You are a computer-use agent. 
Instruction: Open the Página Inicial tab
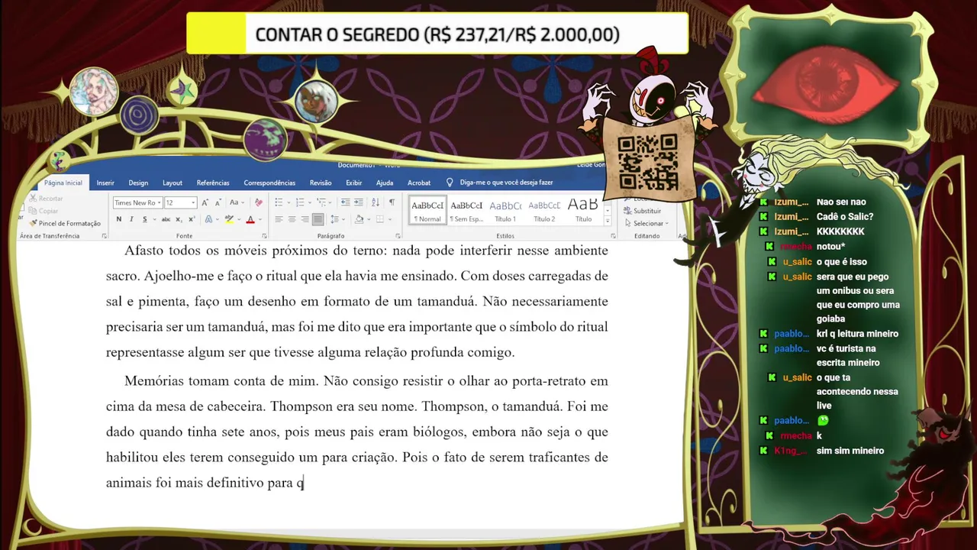(63, 183)
